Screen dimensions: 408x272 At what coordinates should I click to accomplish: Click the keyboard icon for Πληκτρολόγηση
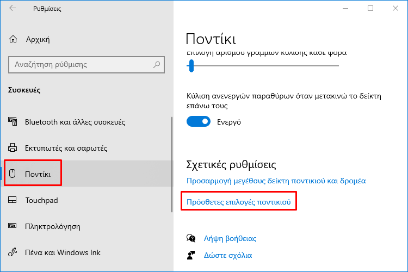(12, 226)
